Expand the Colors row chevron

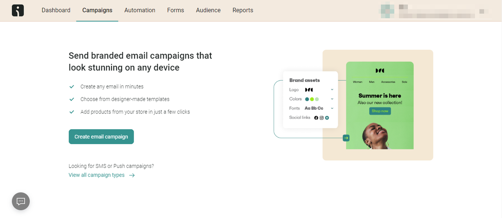(332, 99)
